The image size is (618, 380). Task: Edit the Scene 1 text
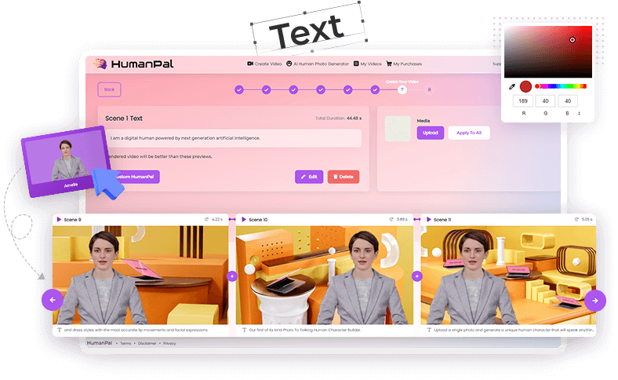(x=309, y=177)
